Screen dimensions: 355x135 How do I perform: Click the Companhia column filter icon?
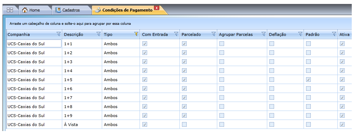pos(59,34)
